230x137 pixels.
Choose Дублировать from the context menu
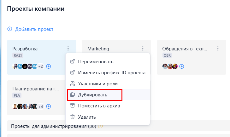tap(108, 95)
